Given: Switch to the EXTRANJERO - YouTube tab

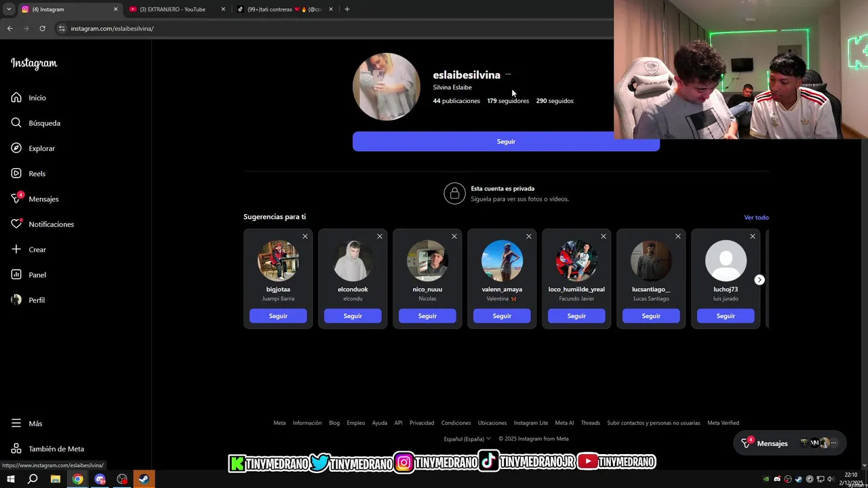Looking at the screenshot, I should coord(176,9).
